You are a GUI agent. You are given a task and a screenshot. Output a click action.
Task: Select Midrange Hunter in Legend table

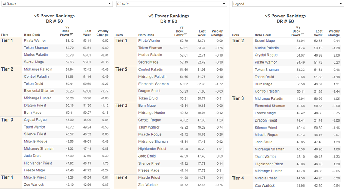pyautogui.click(x=268, y=171)
